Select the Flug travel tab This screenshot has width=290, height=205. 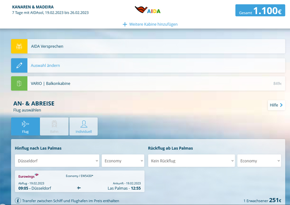tap(25, 126)
